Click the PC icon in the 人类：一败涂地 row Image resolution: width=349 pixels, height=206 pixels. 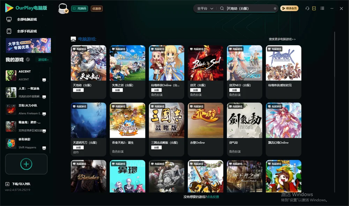click(44, 97)
